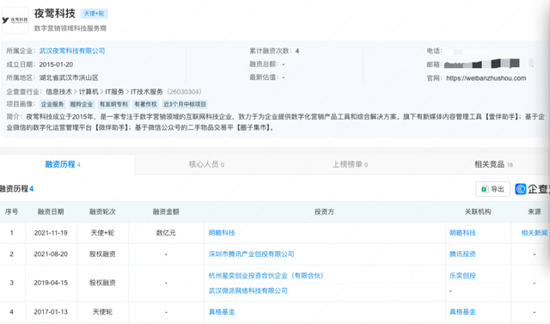Open the 武汉夜莺科技有限公司 company link

[x=72, y=51]
